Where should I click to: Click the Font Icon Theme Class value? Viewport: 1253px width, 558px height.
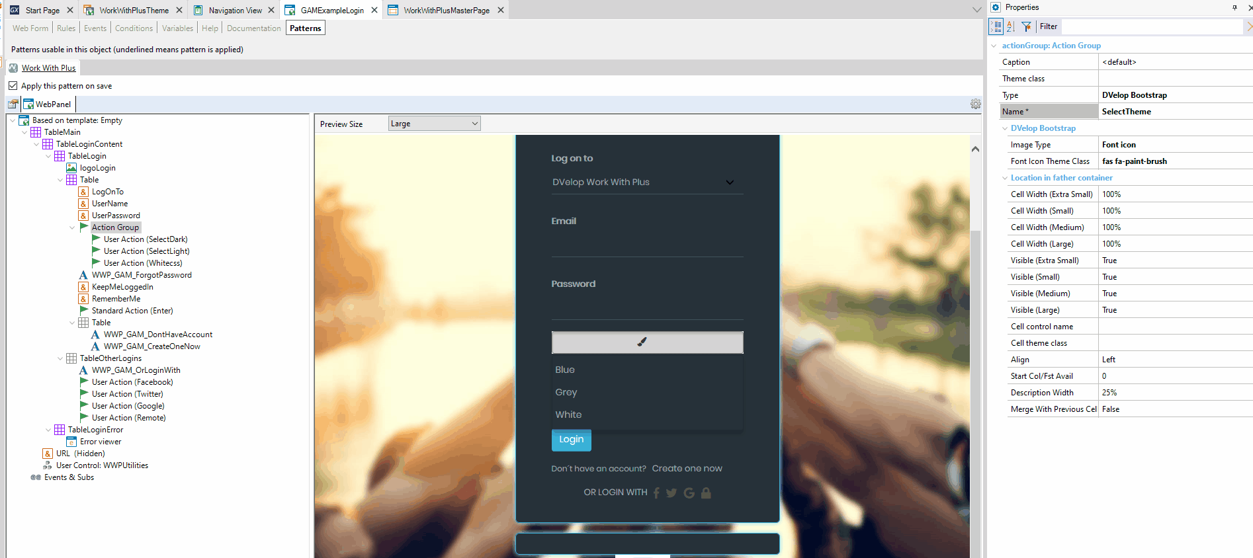coord(1134,161)
